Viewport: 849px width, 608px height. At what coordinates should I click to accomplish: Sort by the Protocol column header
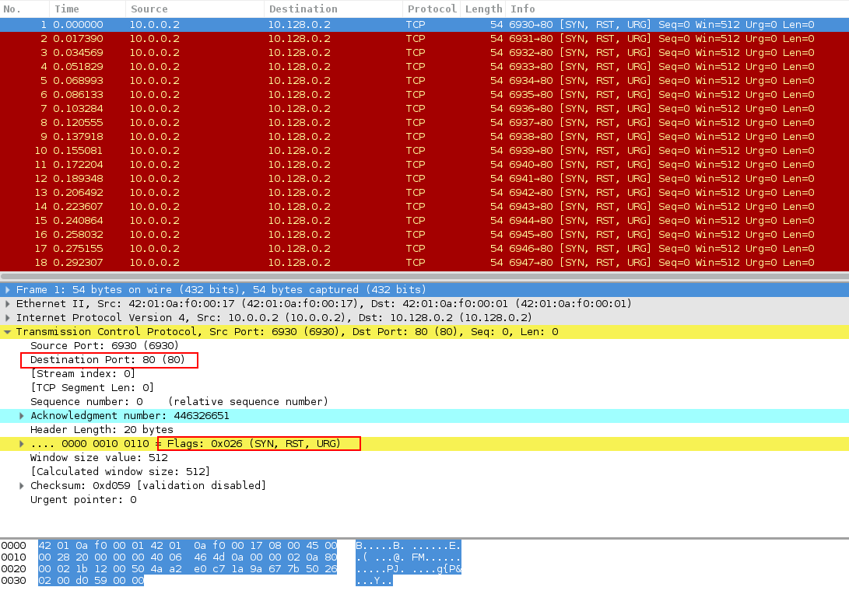432,9
